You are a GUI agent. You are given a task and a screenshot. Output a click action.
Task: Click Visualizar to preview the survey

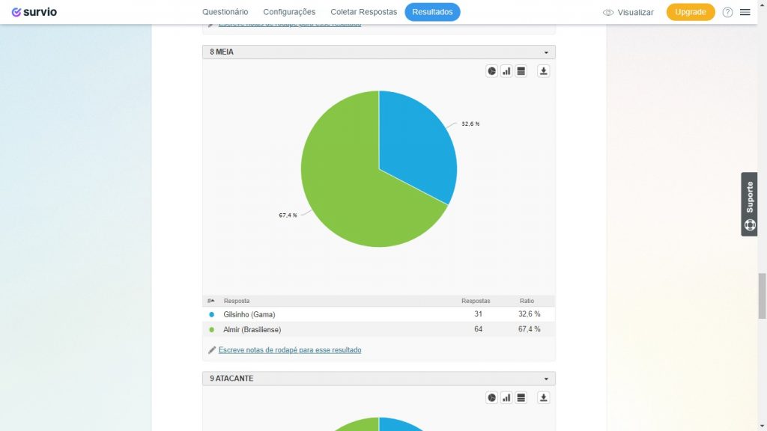coord(628,12)
